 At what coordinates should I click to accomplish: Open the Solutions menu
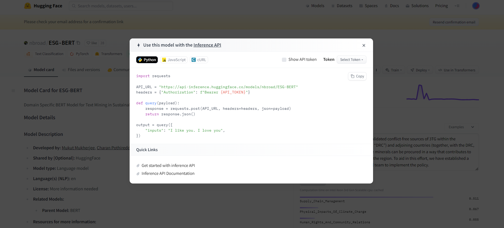417,6
